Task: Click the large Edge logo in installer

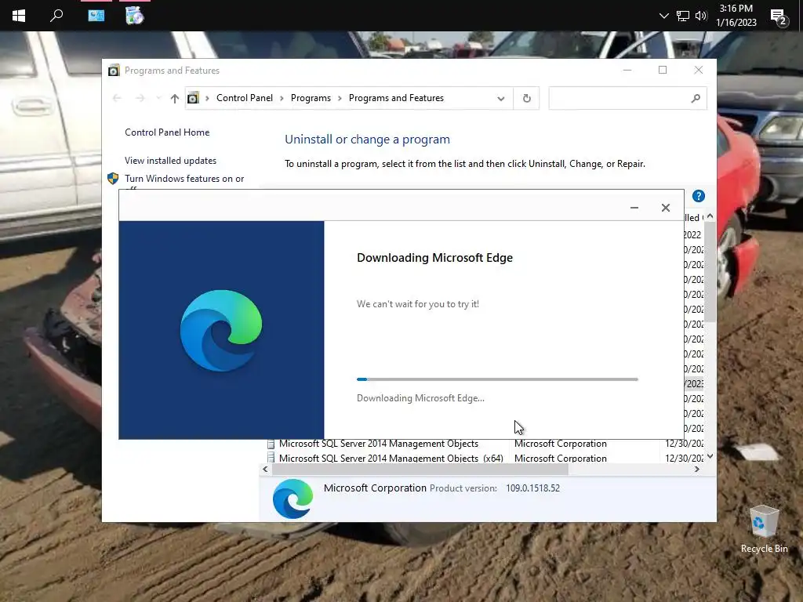Action: coord(221,330)
